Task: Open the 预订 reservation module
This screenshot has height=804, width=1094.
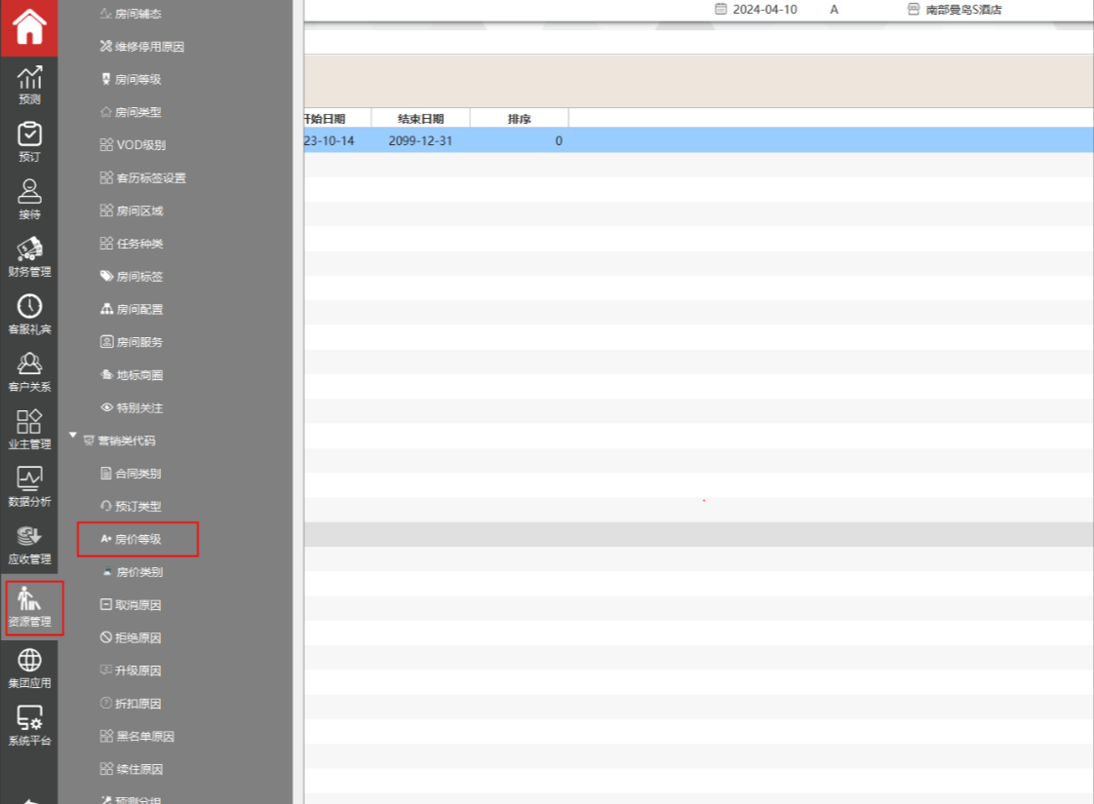Action: (29, 142)
